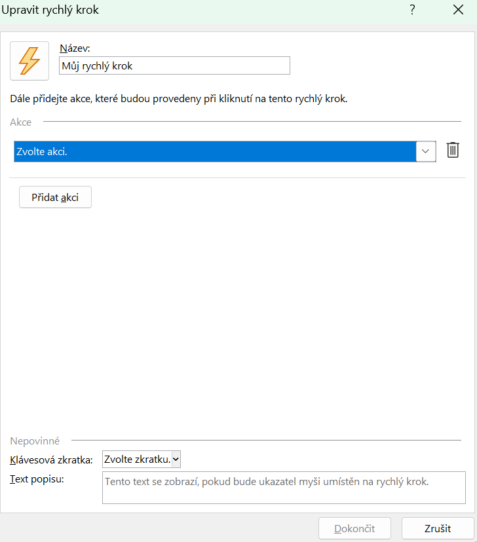Click into the Text popisu box

point(284,488)
